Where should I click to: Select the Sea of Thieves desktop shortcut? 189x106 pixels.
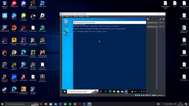point(43,29)
